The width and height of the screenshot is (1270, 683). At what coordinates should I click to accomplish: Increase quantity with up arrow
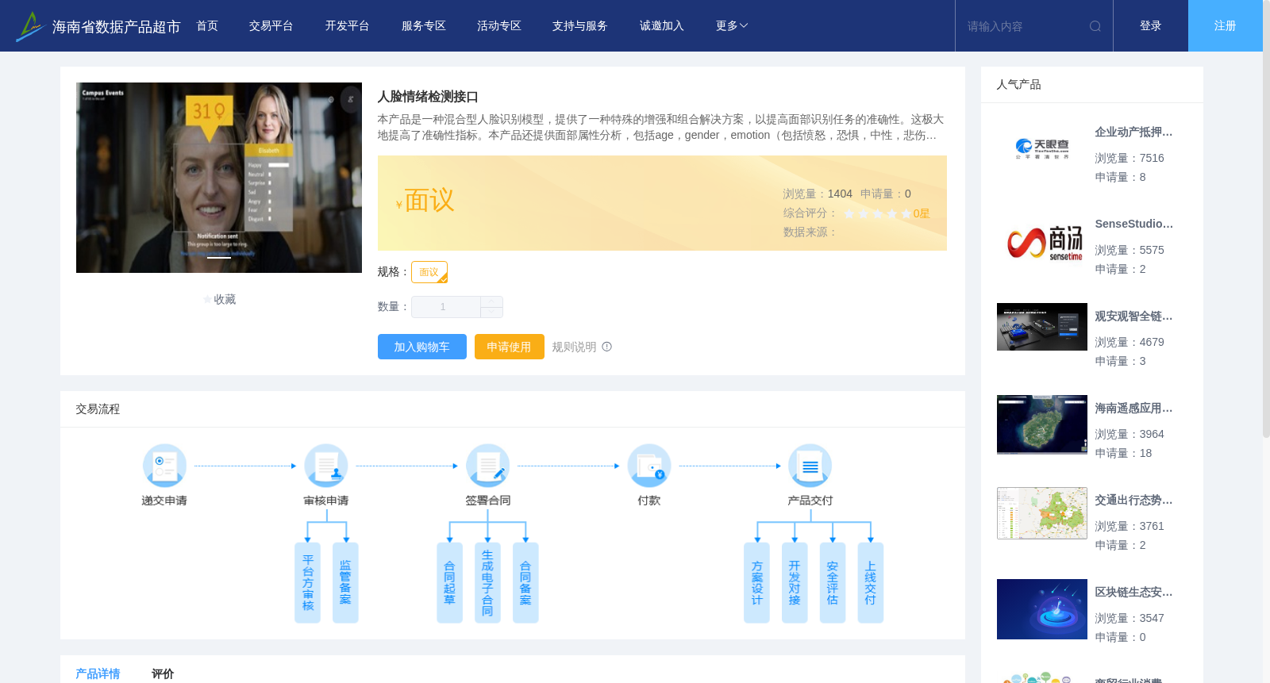click(x=491, y=301)
